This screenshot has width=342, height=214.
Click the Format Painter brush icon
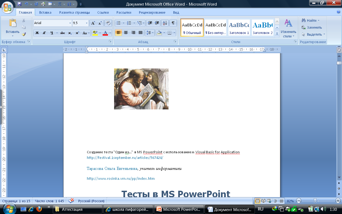pos(24,34)
